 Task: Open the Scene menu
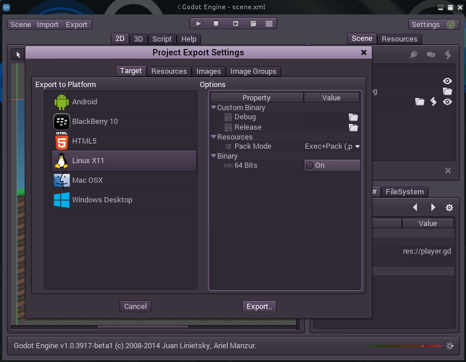pyautogui.click(x=21, y=25)
